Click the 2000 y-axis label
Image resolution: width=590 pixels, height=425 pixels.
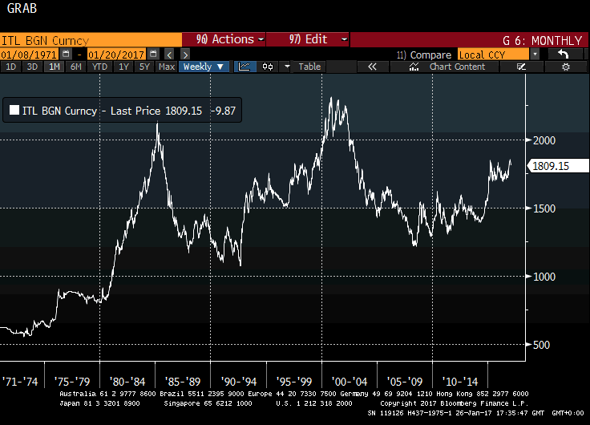pos(544,140)
